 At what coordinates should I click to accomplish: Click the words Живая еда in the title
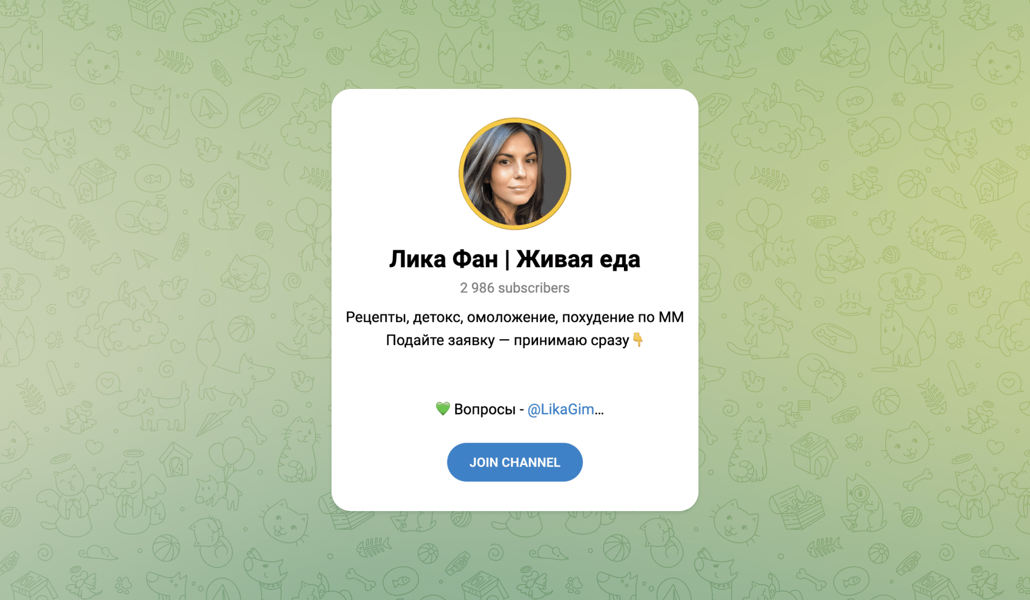[x=578, y=259]
